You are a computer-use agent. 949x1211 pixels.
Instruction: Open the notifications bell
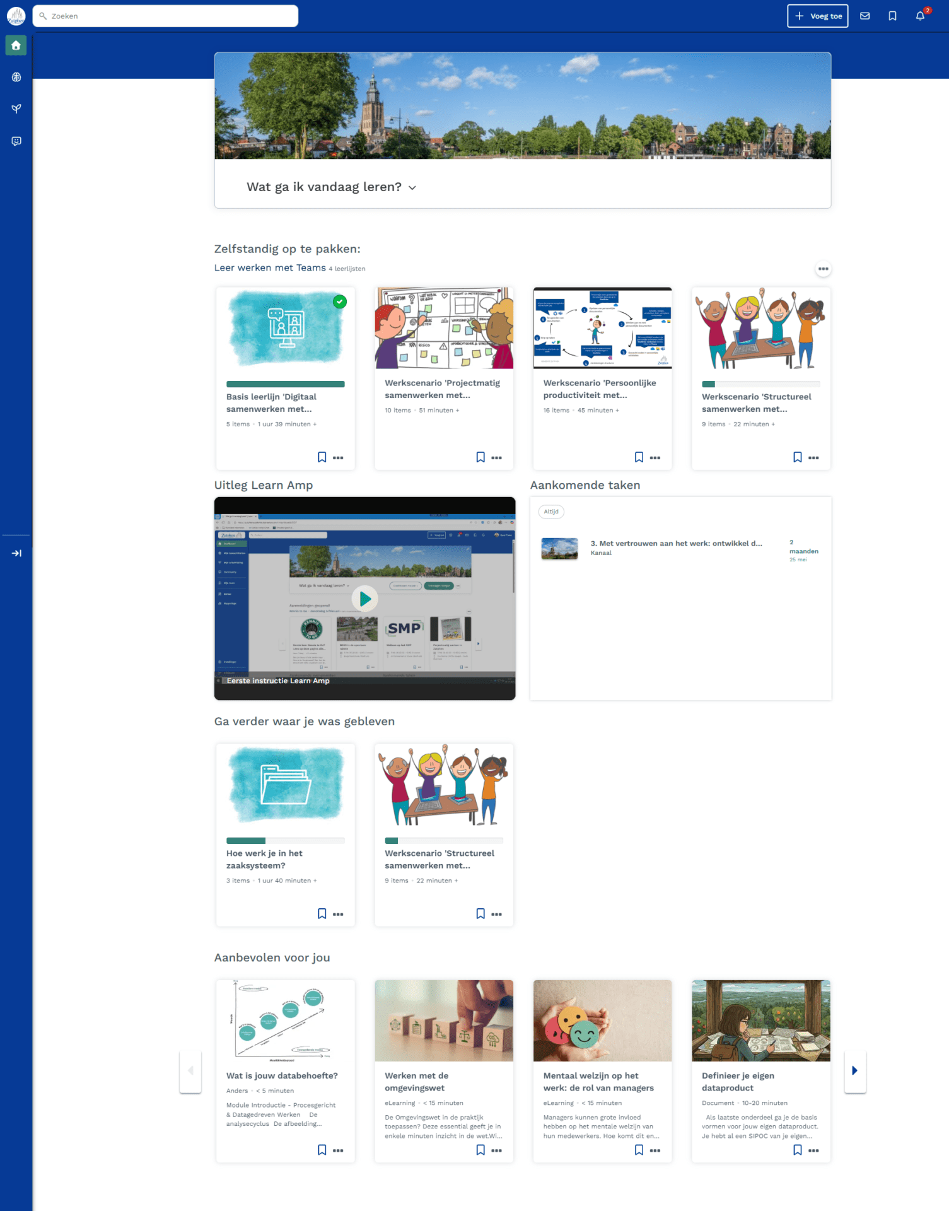click(920, 16)
